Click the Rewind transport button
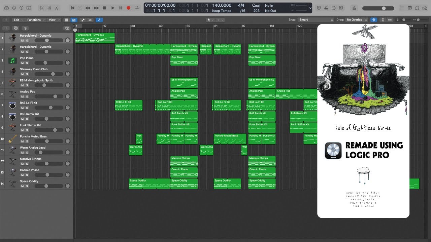The width and height of the screenshot is (431, 242). 88,8
